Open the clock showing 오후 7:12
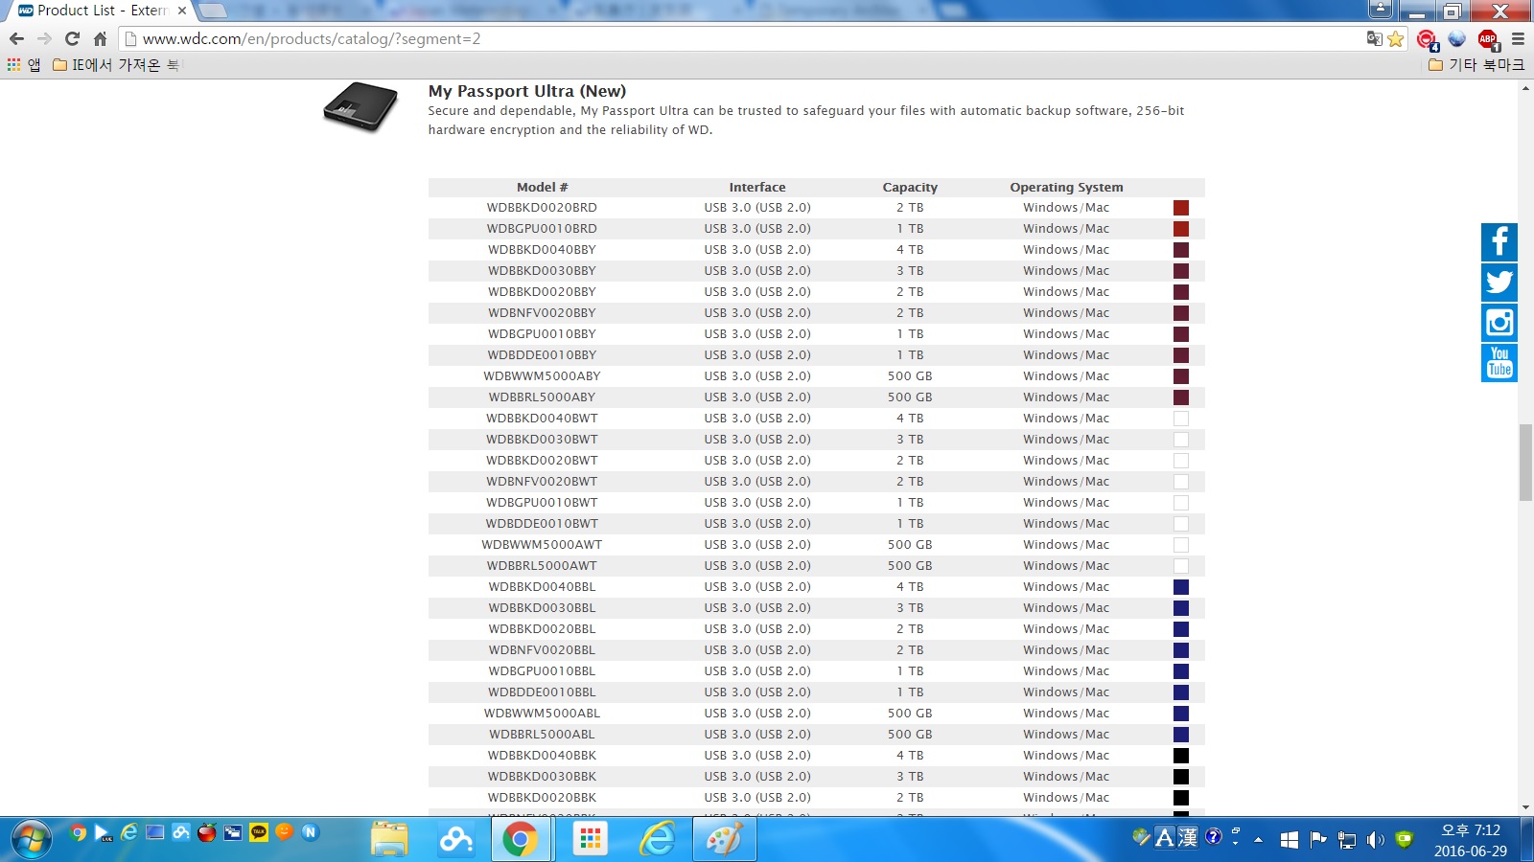Screen dimensions: 1534x862 coord(1471,840)
